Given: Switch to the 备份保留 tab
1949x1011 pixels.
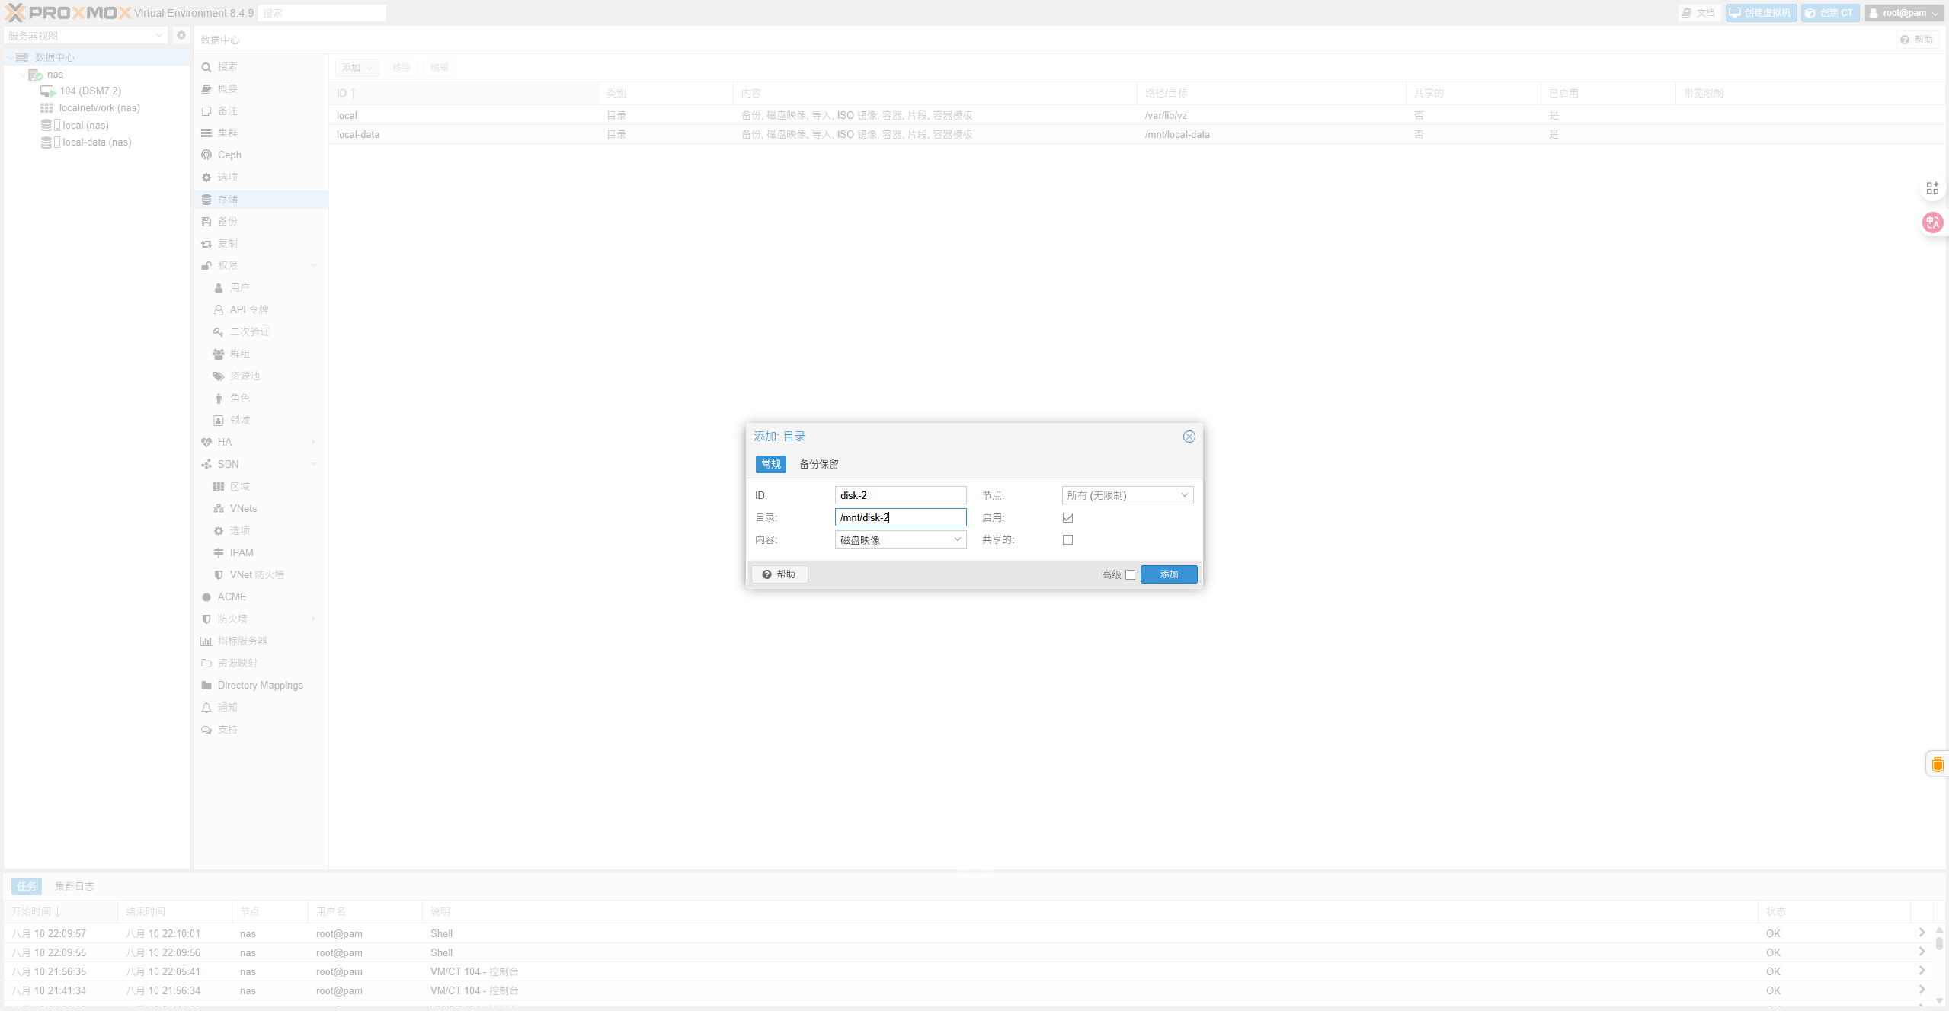Looking at the screenshot, I should tap(818, 464).
